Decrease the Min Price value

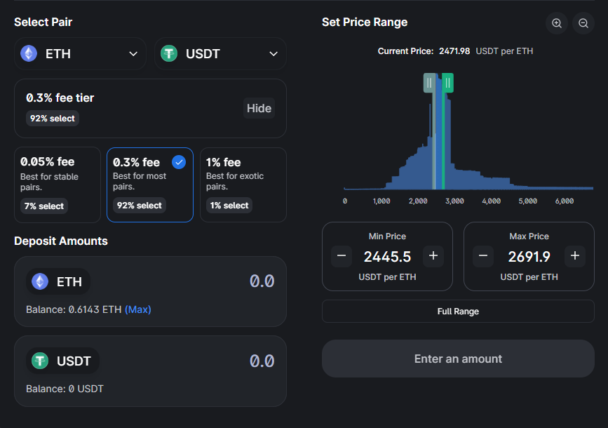click(342, 256)
